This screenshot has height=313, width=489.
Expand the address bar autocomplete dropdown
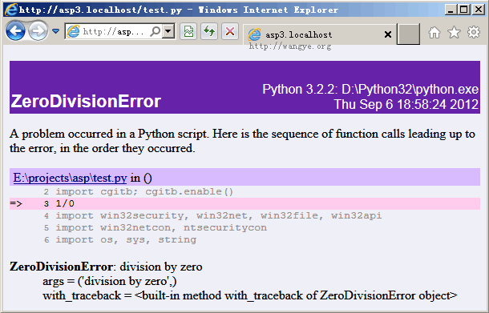(168, 31)
